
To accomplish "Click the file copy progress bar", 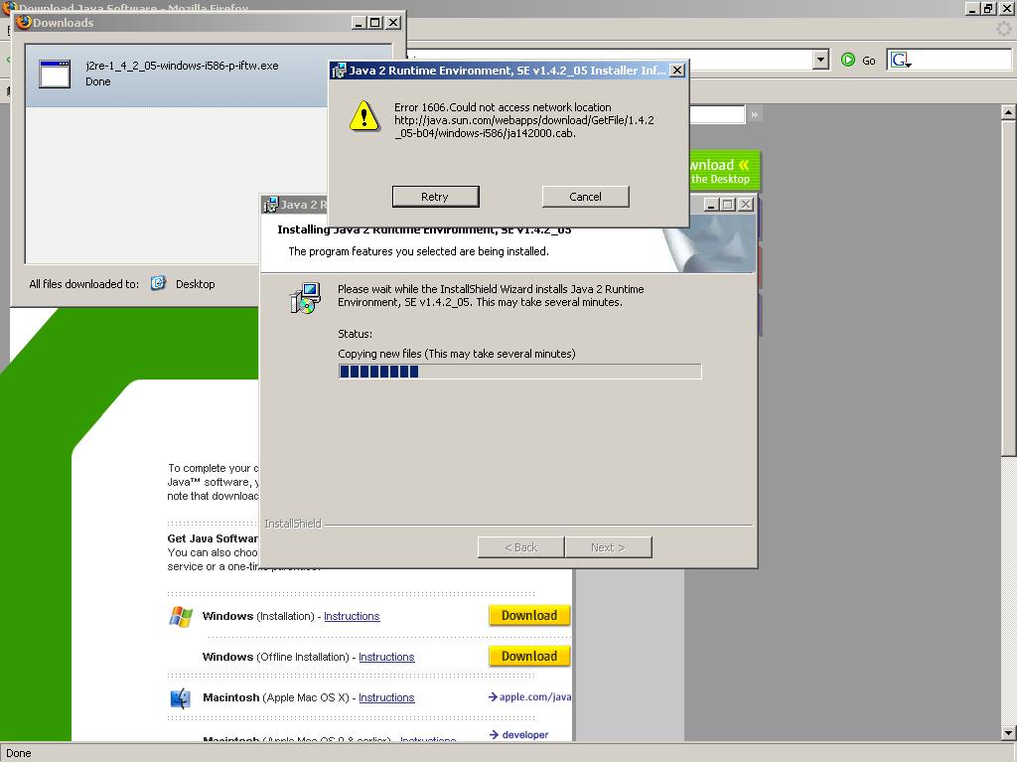I will click(519, 372).
